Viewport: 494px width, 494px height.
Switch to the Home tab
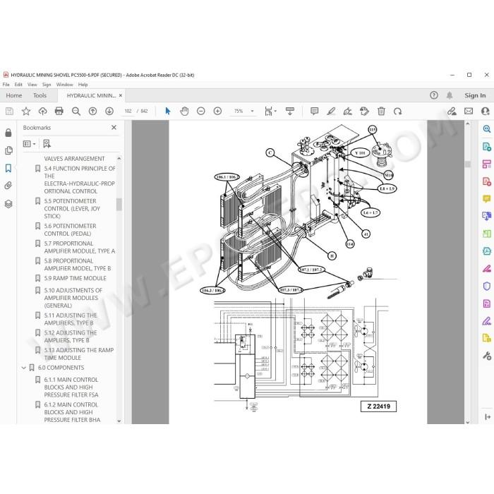tap(14, 95)
